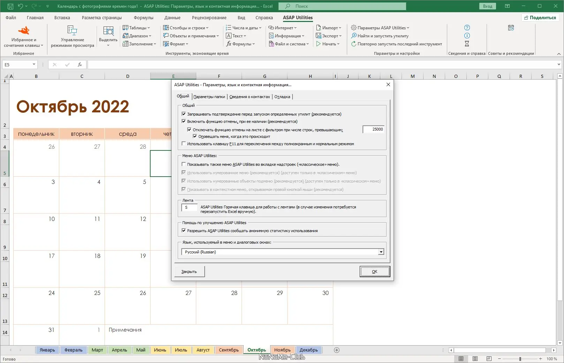The image size is (564, 363).
Task: Toggle Включить функцию отмены checkbox
Action: 184,121
